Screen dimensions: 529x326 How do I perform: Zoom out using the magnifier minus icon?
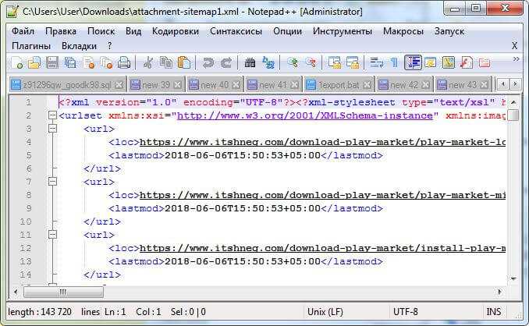pyautogui.click(x=311, y=63)
